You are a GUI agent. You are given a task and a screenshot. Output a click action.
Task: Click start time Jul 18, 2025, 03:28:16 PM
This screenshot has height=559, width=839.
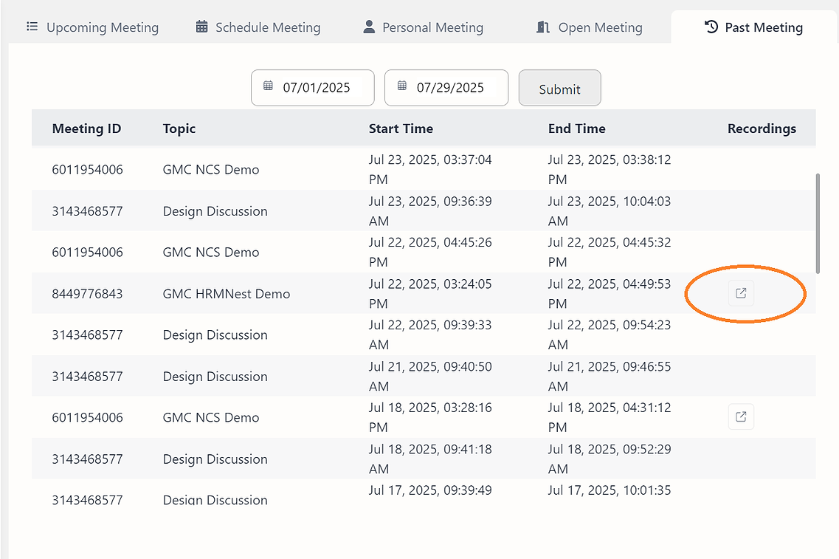pos(430,417)
